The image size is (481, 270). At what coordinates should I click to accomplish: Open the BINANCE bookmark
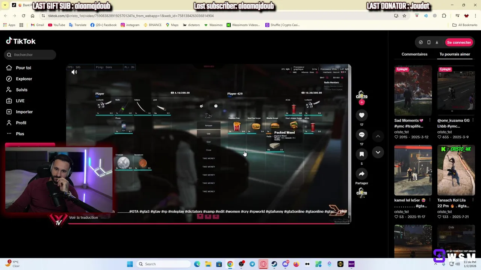(152, 25)
